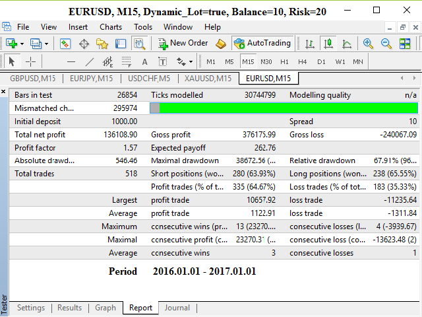Switch to line chart icon
The height and width of the screenshot is (317, 422).
pos(347,44)
